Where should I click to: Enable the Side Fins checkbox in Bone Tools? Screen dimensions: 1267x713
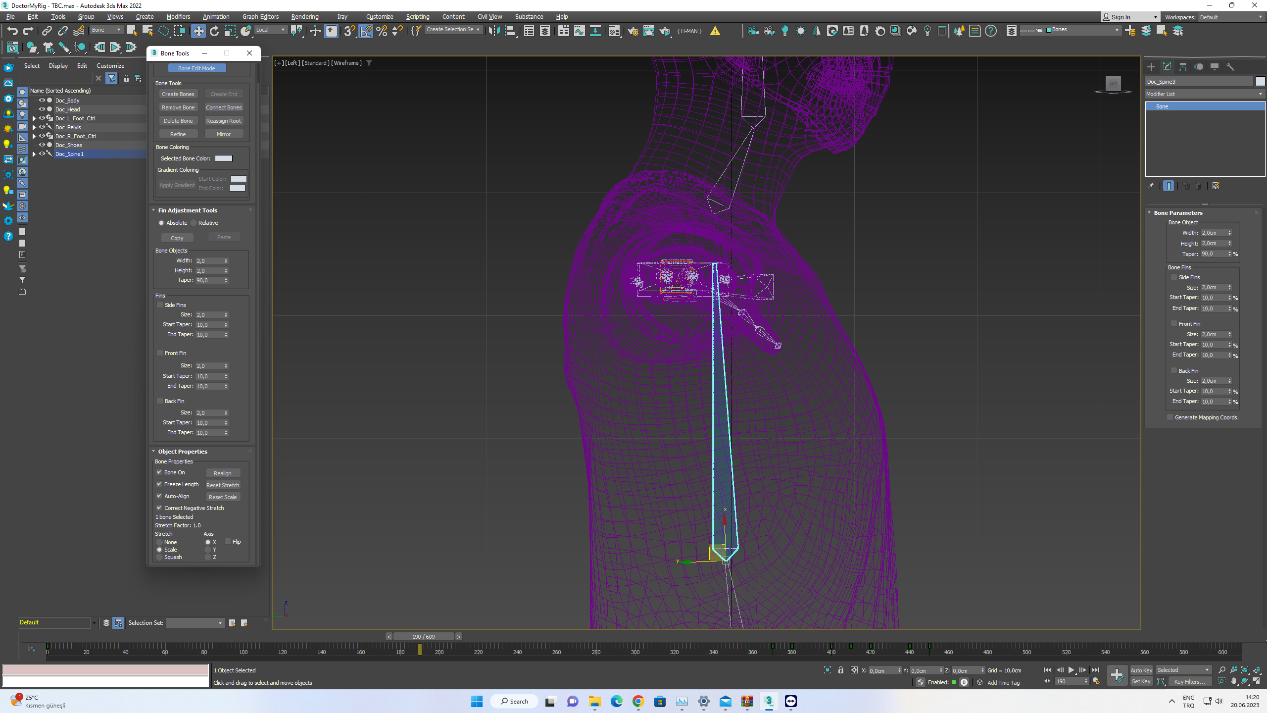pos(159,305)
